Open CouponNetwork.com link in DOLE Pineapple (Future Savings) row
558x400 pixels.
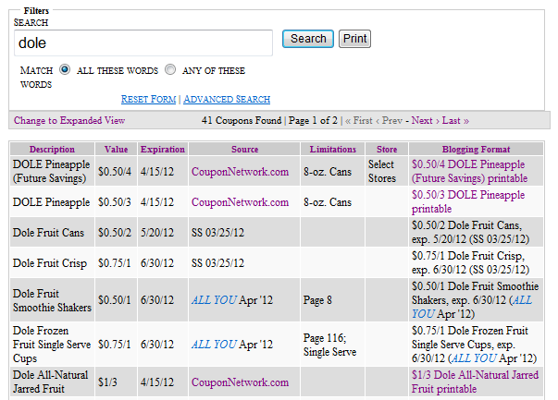(240, 172)
